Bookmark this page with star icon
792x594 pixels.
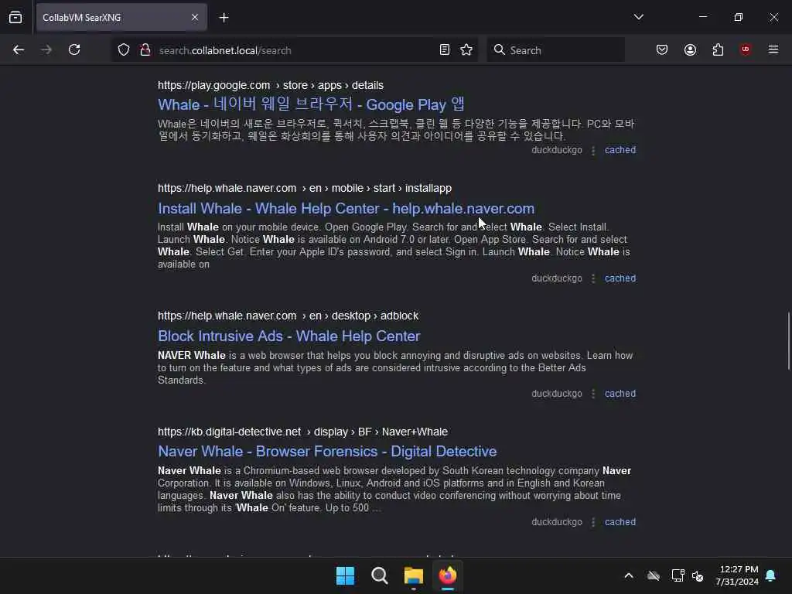tap(466, 50)
